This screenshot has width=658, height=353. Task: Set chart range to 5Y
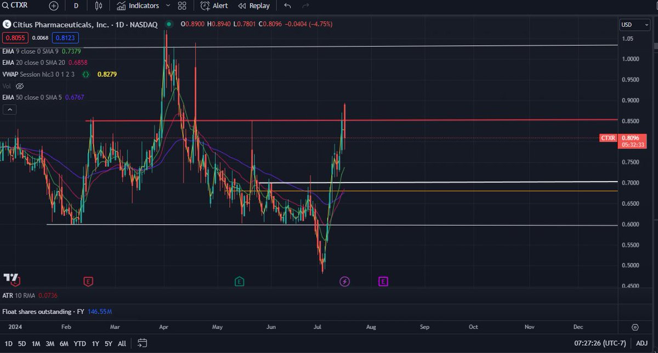click(109, 344)
